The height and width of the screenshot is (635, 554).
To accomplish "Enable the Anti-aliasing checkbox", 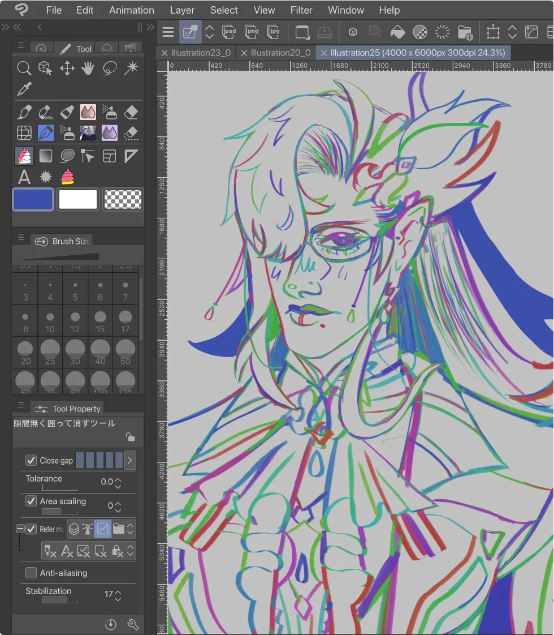I will [31, 573].
